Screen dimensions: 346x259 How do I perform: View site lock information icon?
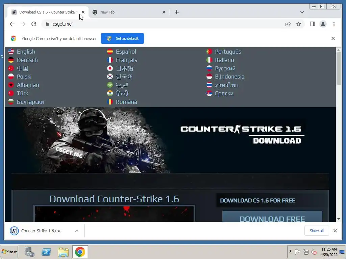pos(47,24)
